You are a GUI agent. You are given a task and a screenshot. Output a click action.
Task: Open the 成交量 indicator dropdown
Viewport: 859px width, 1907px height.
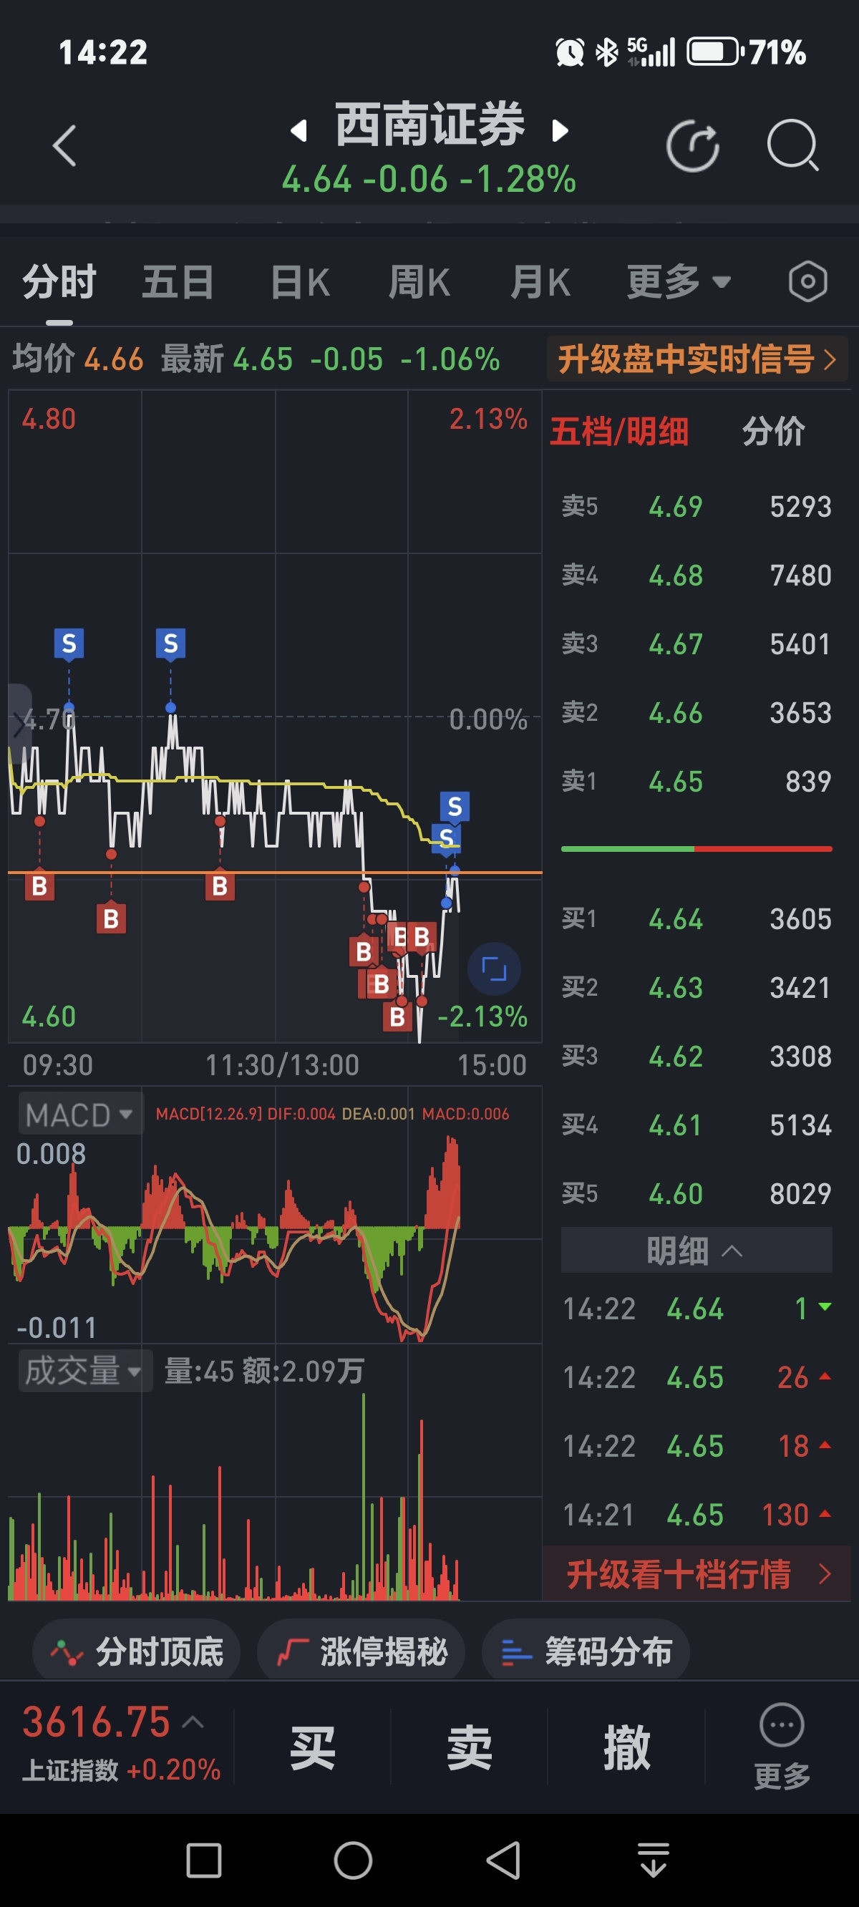click(85, 1371)
